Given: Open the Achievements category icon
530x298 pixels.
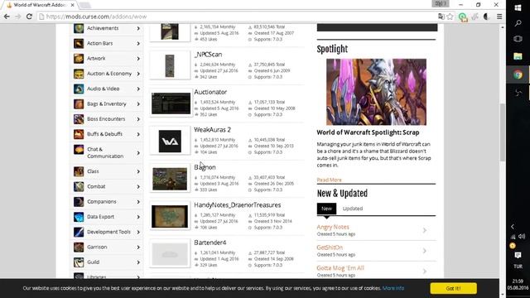Looking at the screenshot, I should pos(79,28).
